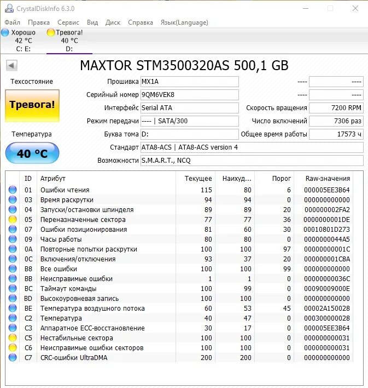Click the blue status dot for CRC-ошибки UltraDMA
This screenshot has height=388, width=368.
coord(13,357)
